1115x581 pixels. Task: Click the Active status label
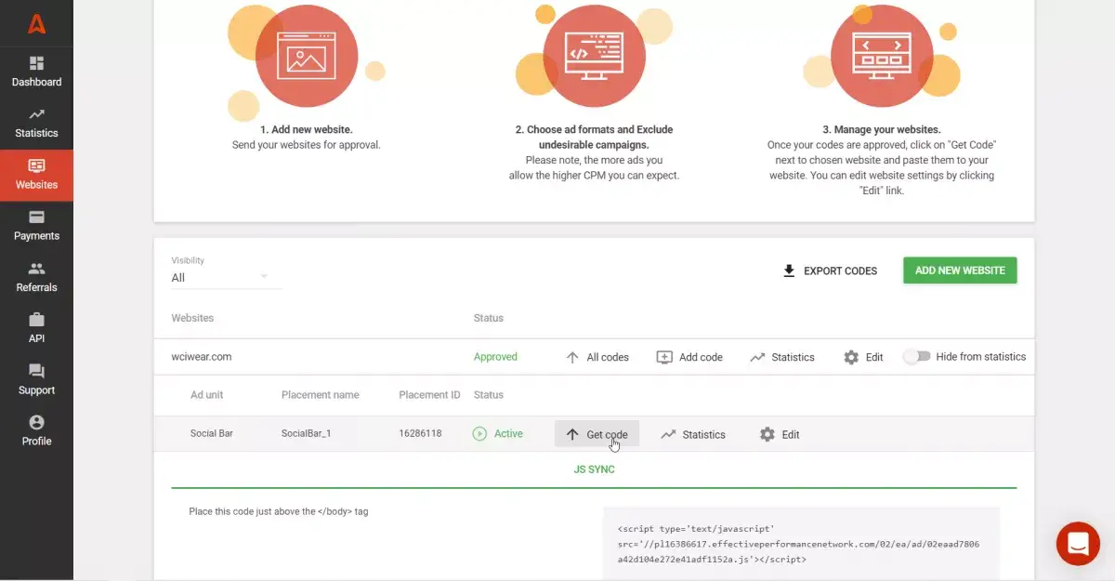[508, 433]
